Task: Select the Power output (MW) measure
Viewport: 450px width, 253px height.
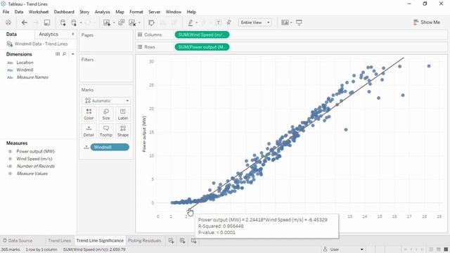Action: tap(35, 151)
